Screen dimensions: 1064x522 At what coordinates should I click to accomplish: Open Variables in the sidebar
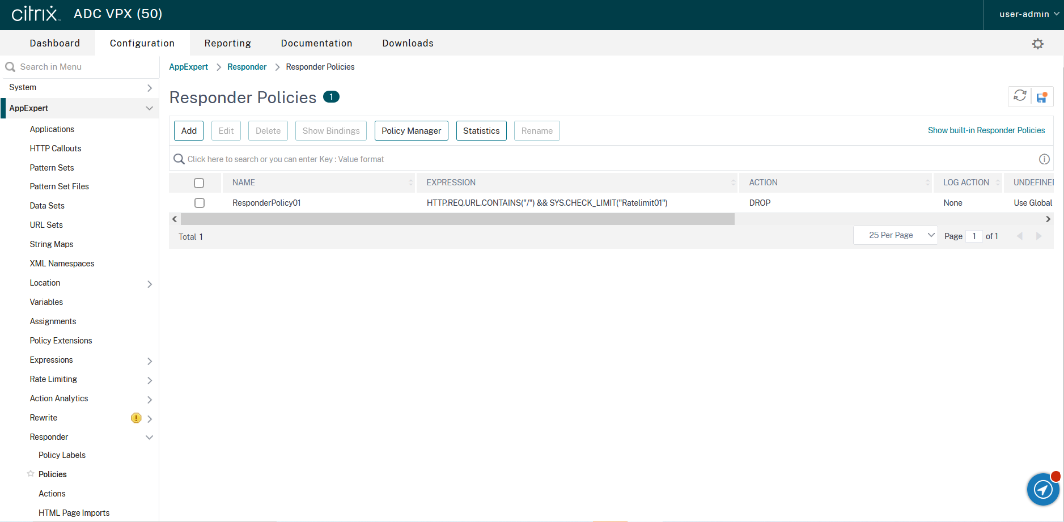[46, 302]
